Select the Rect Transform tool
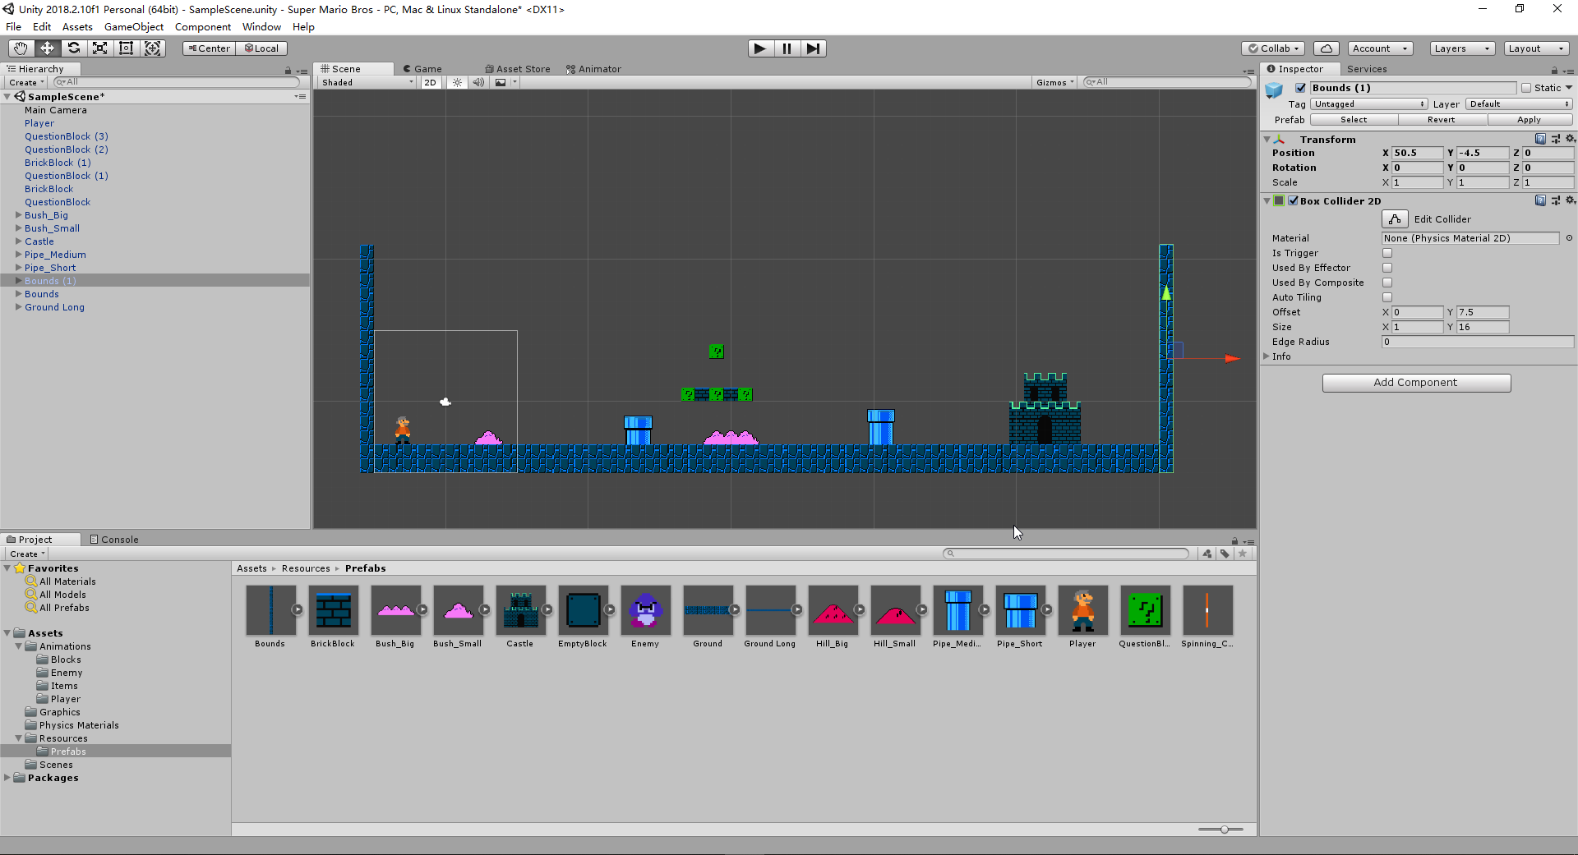This screenshot has height=855, width=1578. pos(126,48)
